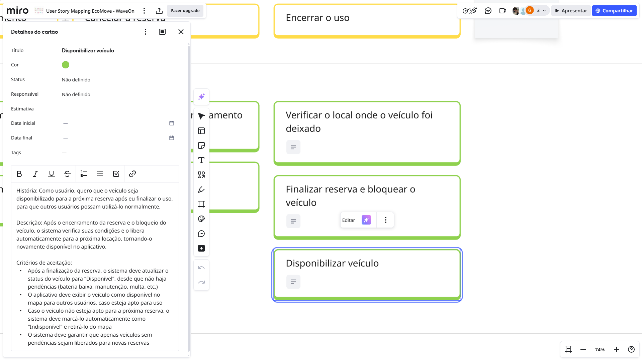Select the sticky note tool
Screen dimensions: 642x360
pos(201,145)
